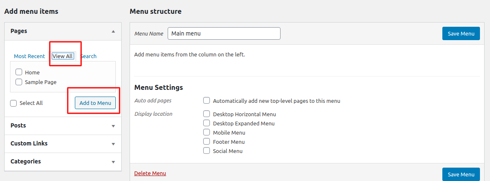Click the top Save Menu button
490x181 pixels.
[461, 33]
